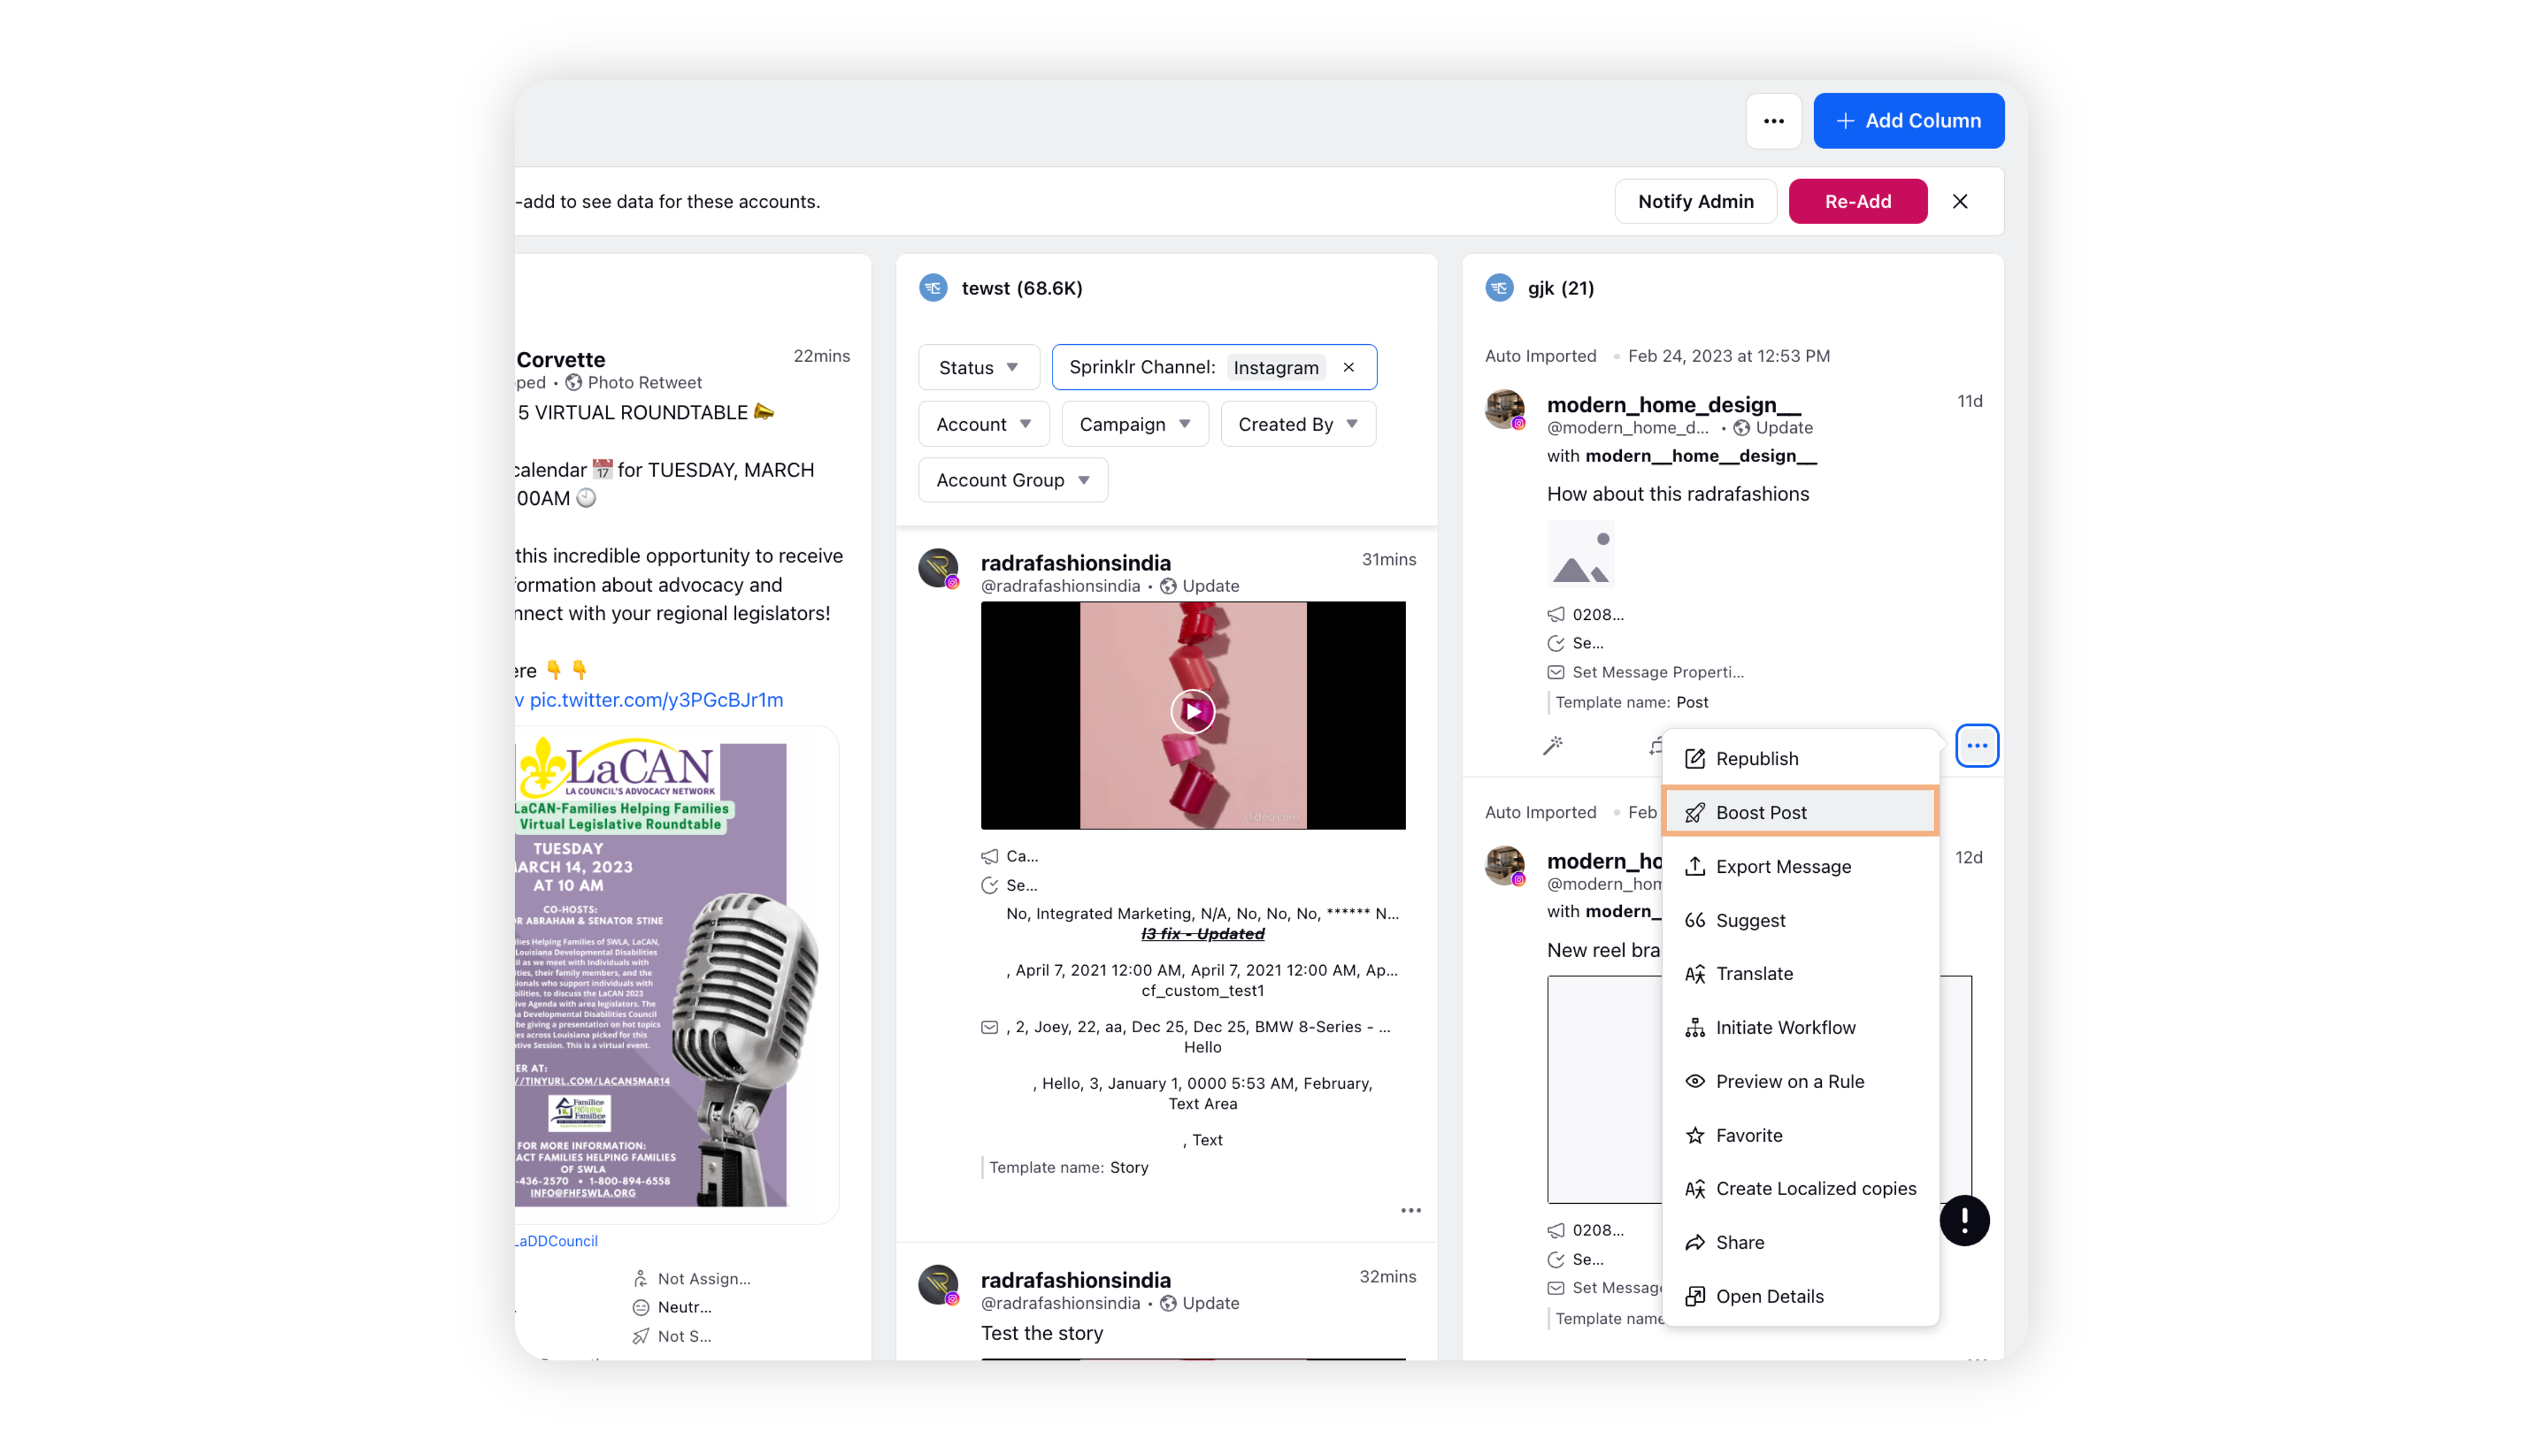
Task: Select Republish from context menu
Action: pyautogui.click(x=1800, y=758)
